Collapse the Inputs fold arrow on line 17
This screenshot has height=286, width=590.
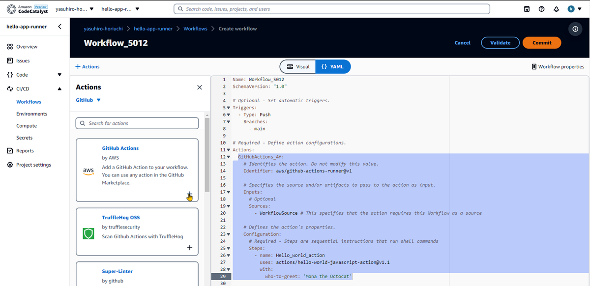[228, 192]
